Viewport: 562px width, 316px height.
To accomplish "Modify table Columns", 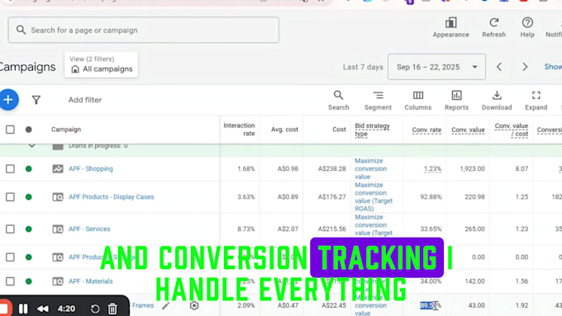I will tap(418, 101).
